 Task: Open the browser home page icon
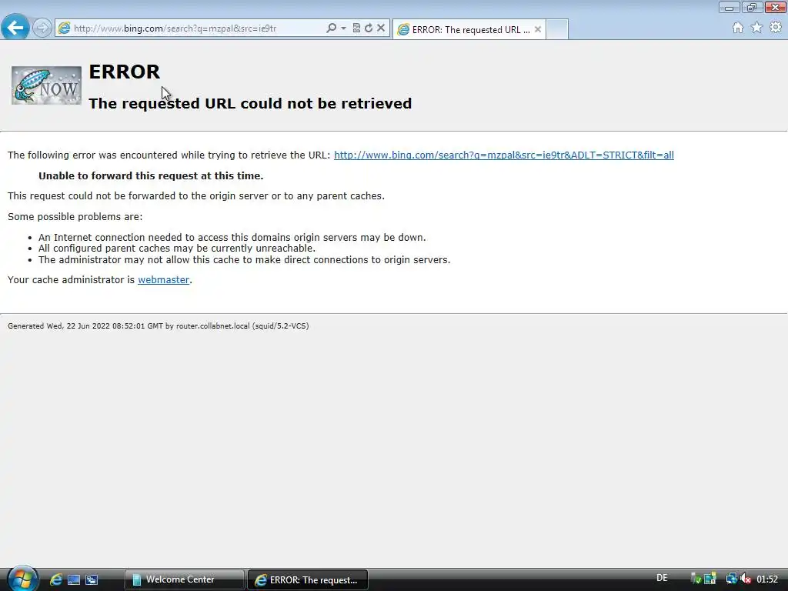click(x=738, y=28)
